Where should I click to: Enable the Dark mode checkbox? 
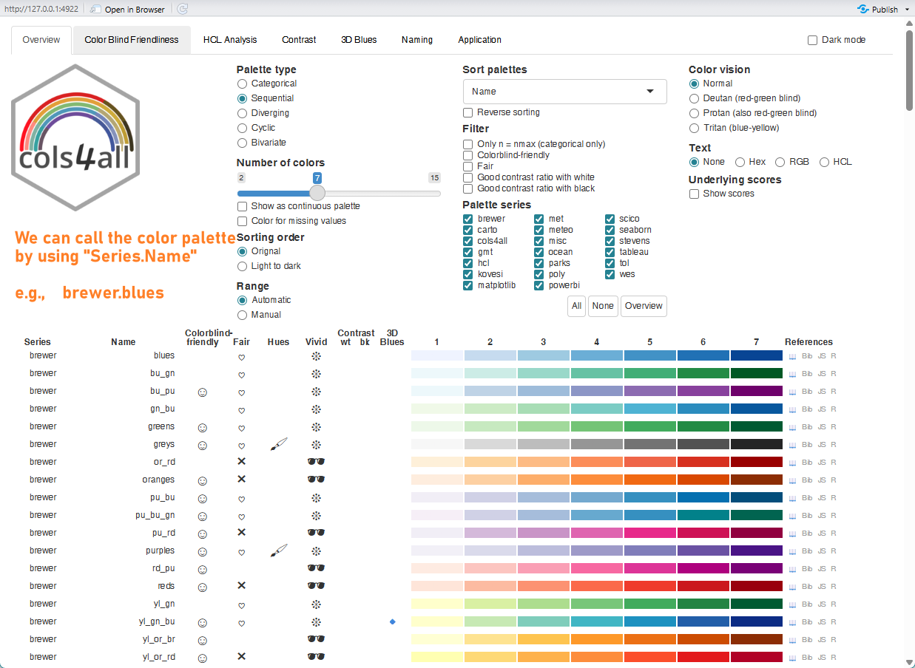pos(813,40)
